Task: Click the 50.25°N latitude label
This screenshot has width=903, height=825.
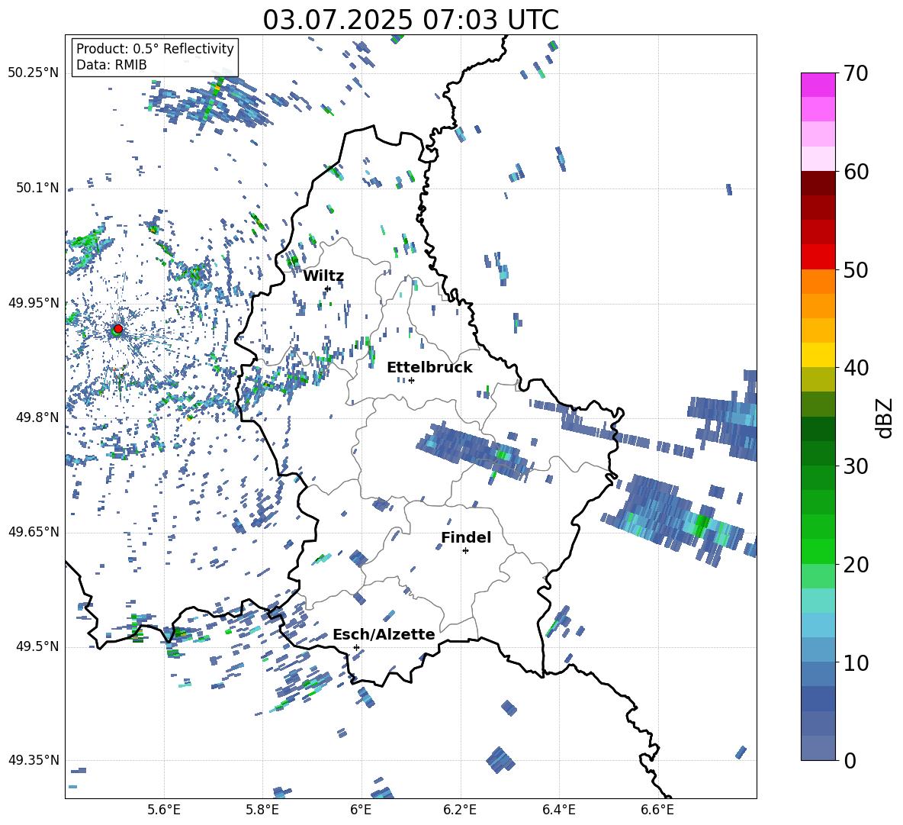Action: click(x=34, y=73)
